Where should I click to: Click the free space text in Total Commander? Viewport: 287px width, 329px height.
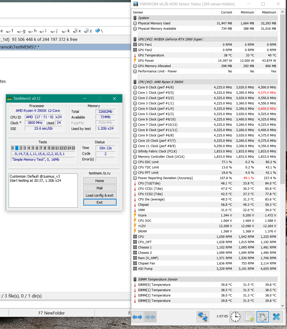[x=45, y=39]
